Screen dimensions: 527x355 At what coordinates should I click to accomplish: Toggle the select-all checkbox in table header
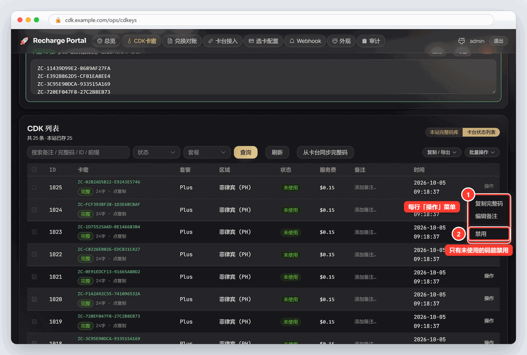coord(34,170)
